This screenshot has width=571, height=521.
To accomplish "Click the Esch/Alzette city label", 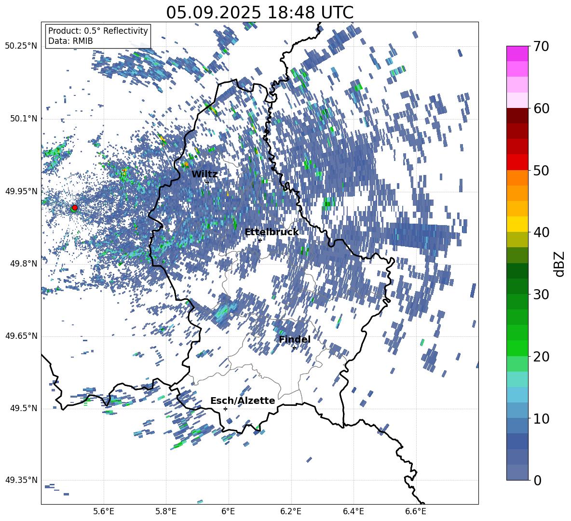I will [243, 401].
